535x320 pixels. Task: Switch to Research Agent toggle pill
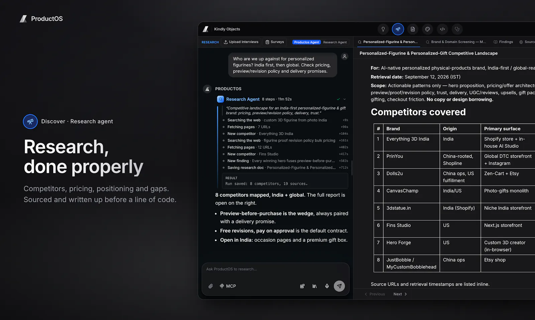[x=335, y=42]
